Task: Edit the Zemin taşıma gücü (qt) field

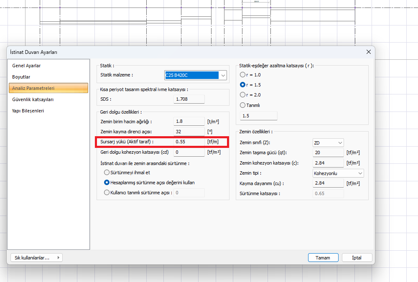Action: (x=328, y=153)
